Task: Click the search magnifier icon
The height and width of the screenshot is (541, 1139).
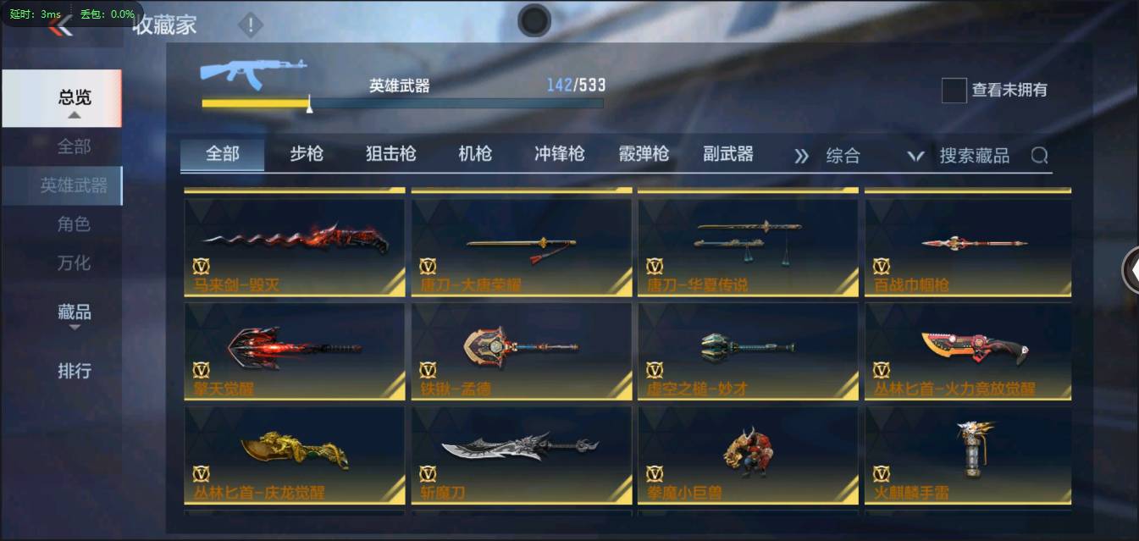Action: tap(1039, 155)
